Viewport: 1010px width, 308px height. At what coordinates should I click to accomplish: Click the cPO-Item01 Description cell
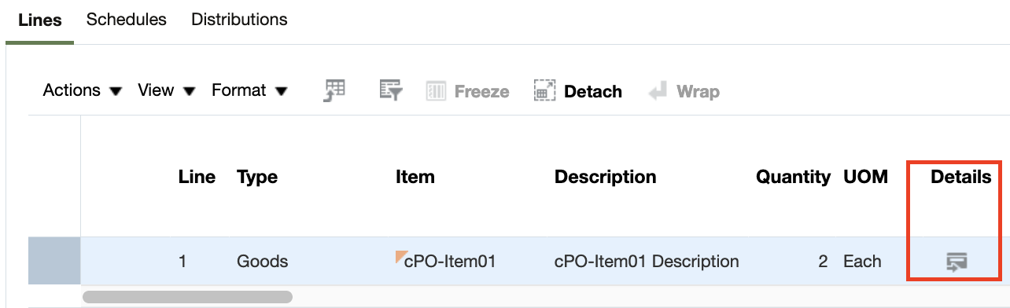coord(647,261)
